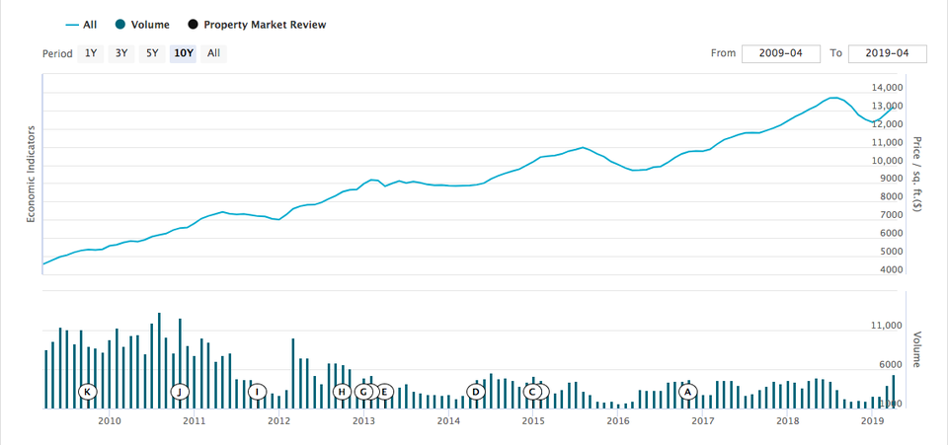Select event marker H
948x445 pixels.
[342, 392]
